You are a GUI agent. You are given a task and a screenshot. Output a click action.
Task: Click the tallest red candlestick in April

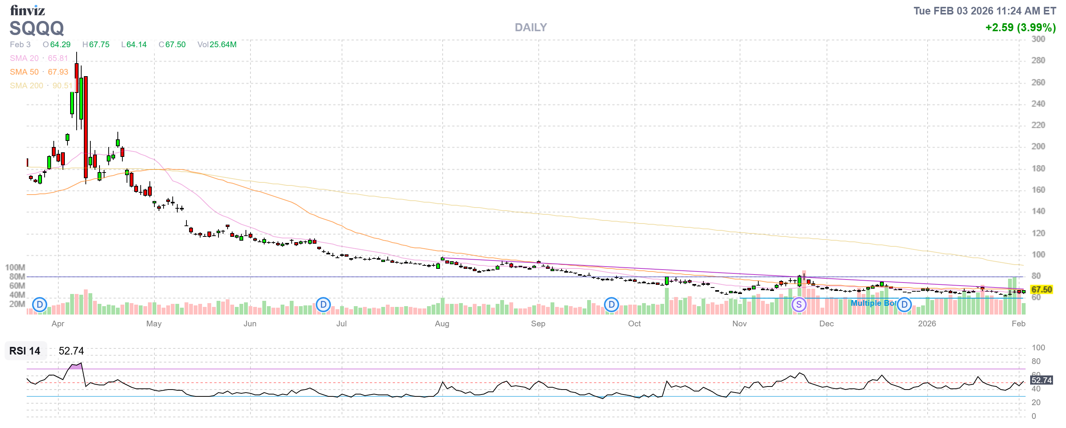86,127
